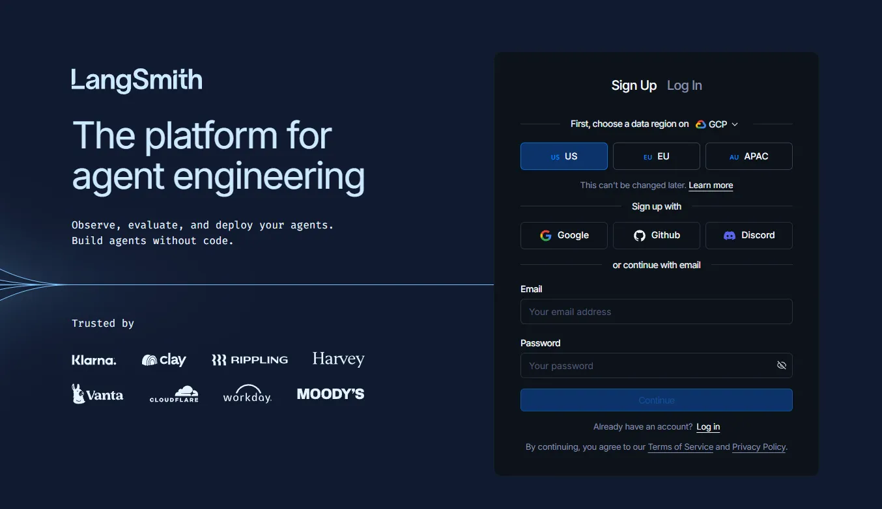Viewport: 882px width, 509px height.
Task: Click the Rippling logo
Action: pyautogui.click(x=249, y=360)
